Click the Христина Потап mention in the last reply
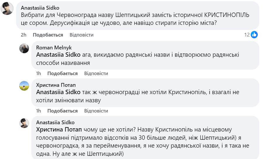 point(59,129)
